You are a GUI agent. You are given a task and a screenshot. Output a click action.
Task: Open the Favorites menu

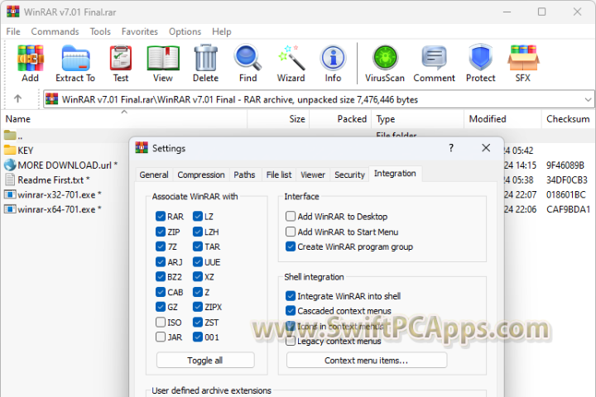tap(140, 31)
